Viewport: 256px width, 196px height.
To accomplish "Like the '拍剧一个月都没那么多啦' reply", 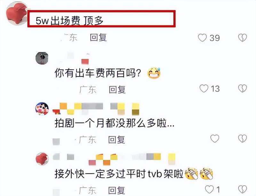I will [215, 138].
